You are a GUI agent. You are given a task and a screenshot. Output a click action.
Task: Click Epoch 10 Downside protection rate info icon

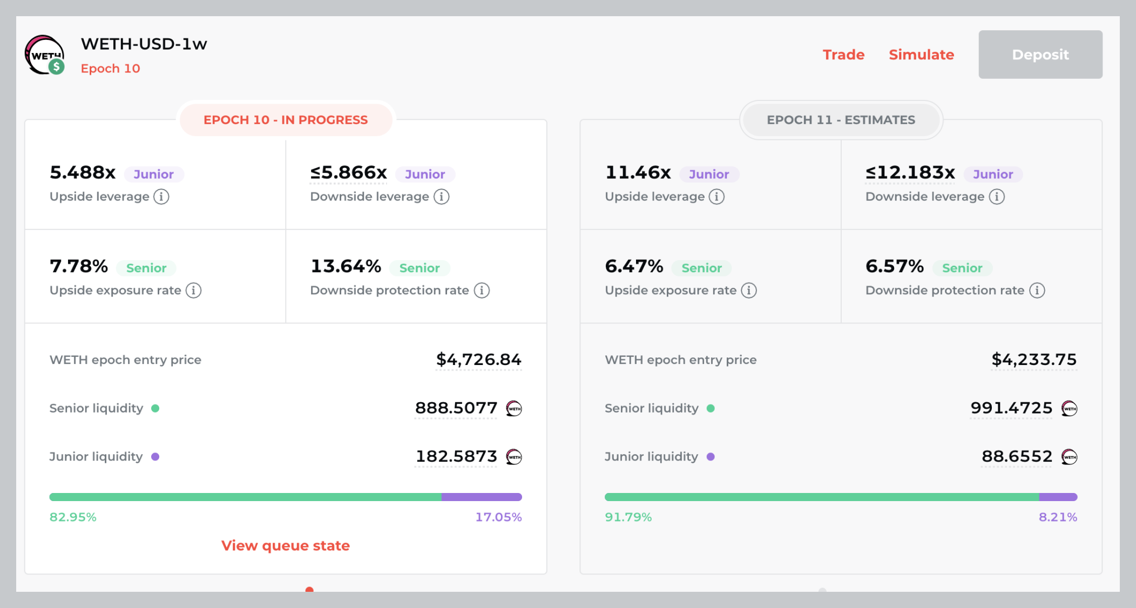(x=482, y=291)
